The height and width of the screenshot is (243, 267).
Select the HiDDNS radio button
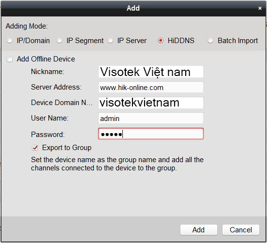click(x=161, y=41)
